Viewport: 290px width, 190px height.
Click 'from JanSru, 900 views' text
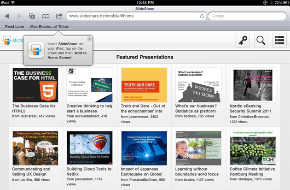31,179
